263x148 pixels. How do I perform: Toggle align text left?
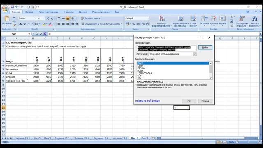pos(59,24)
